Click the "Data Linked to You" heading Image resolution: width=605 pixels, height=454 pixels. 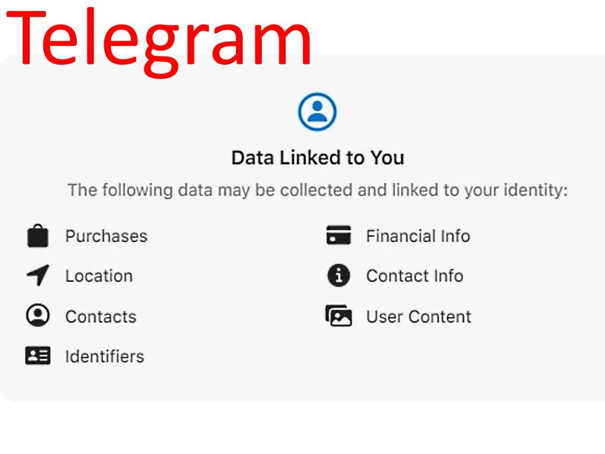(318, 158)
